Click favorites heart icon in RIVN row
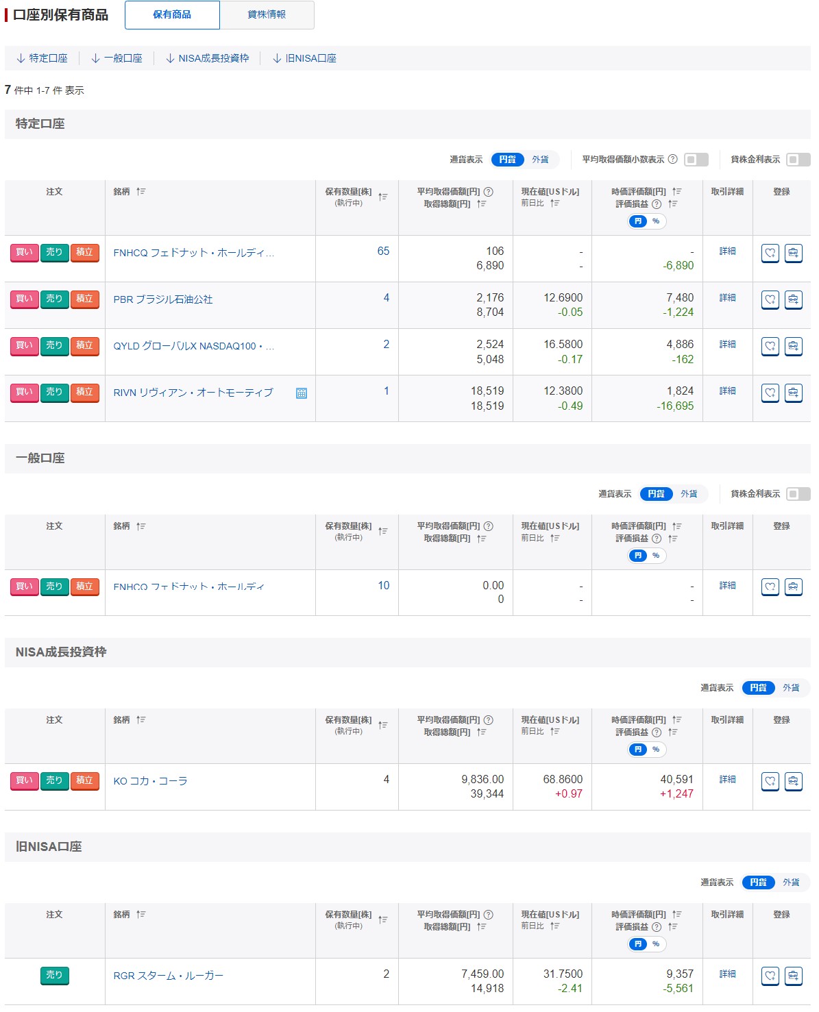 [770, 393]
